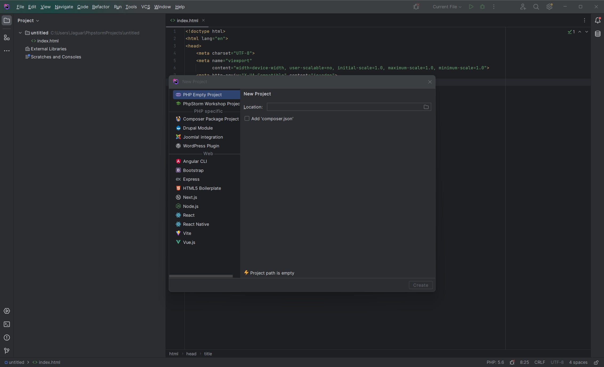Open the UTF-8 encoding selector
The height and width of the screenshot is (367, 604).
point(557,362)
